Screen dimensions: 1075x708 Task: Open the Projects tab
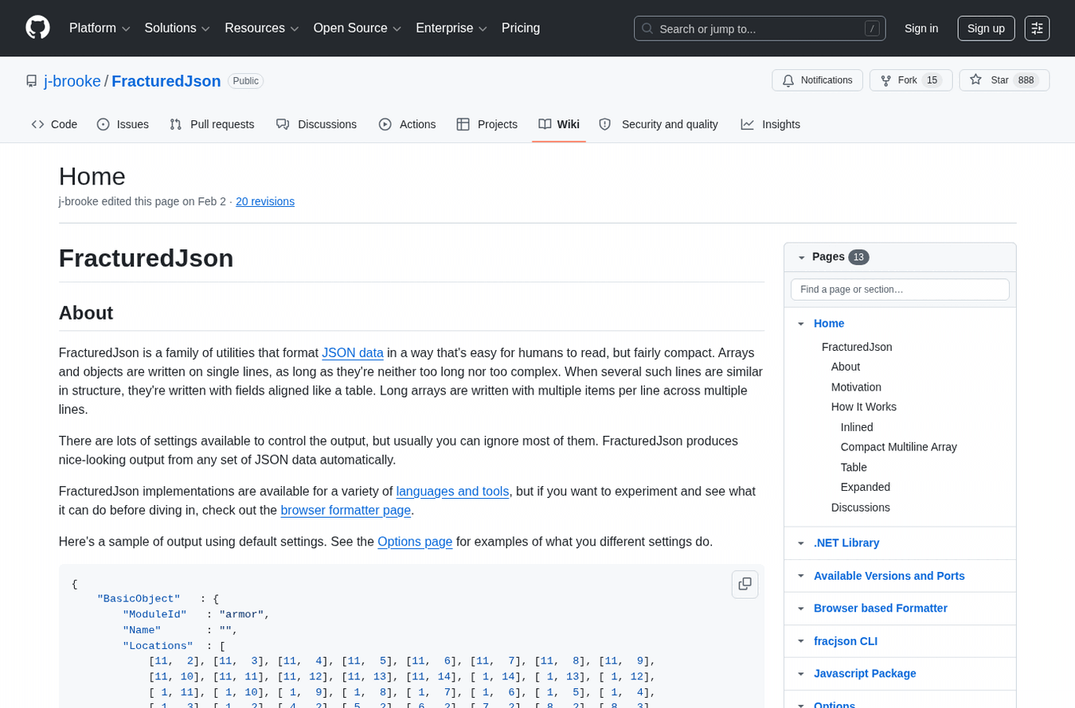pyautogui.click(x=487, y=124)
